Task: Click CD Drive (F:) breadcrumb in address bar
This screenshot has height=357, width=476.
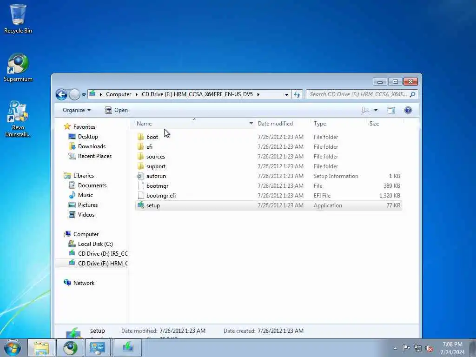Action: coord(197,94)
